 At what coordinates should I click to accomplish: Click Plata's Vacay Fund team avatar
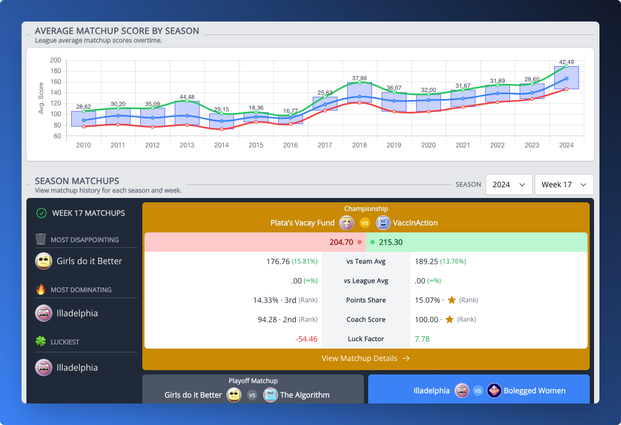(347, 223)
